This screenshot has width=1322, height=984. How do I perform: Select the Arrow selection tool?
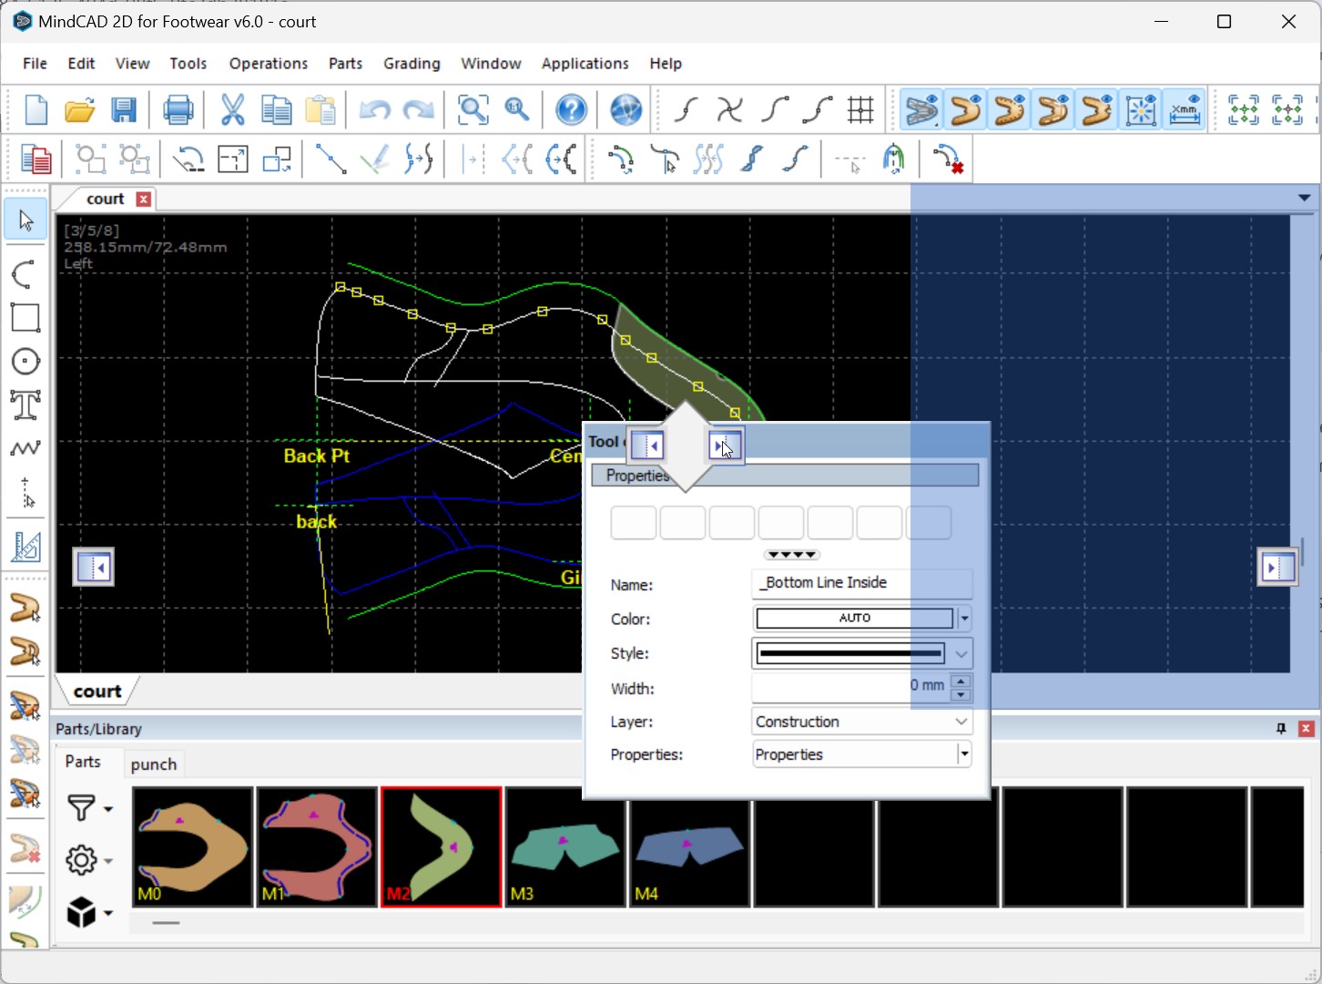(25, 219)
